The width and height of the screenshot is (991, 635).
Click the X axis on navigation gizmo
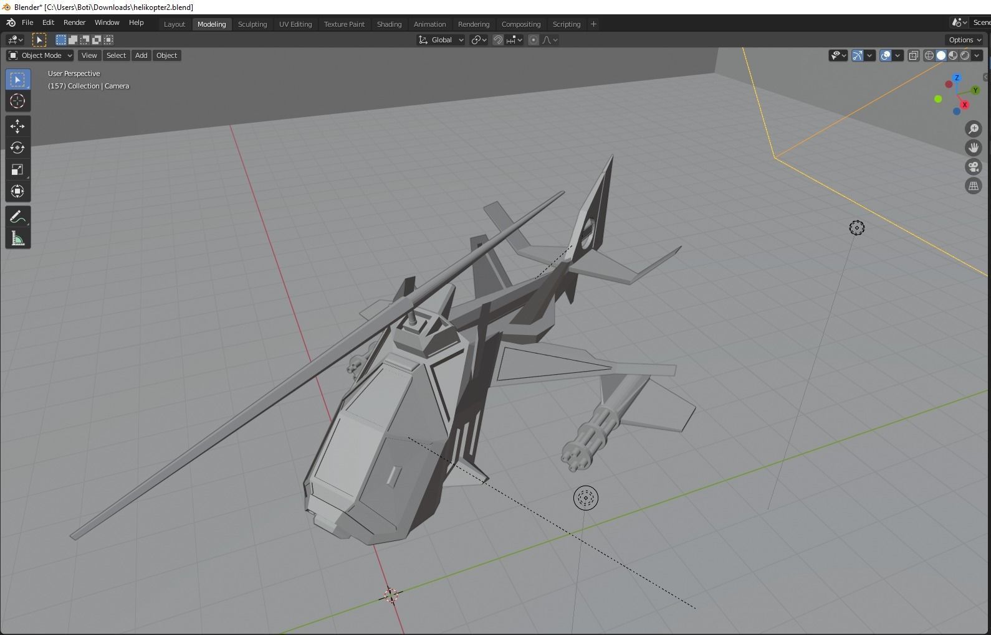click(x=965, y=105)
